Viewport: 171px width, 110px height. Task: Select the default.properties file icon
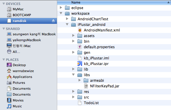80,47
